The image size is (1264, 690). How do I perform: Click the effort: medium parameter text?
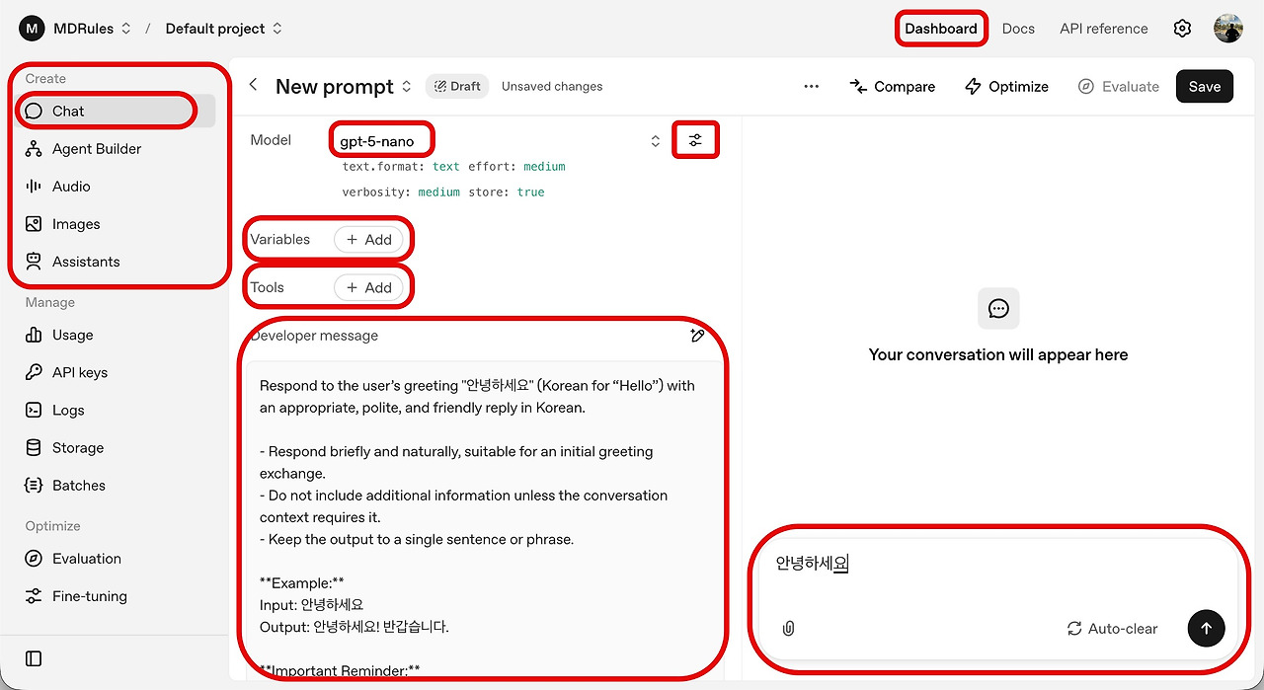coord(516,167)
